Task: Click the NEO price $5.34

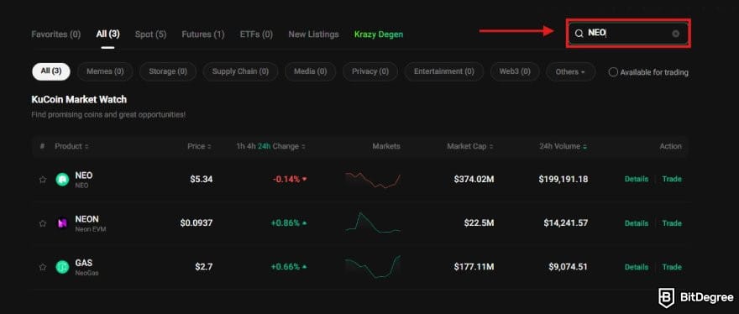Action: 202,179
